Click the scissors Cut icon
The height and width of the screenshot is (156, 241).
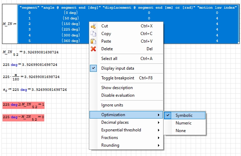point(93,26)
